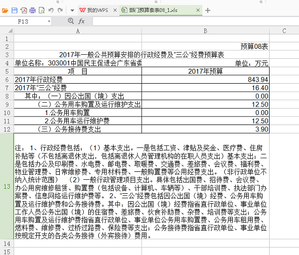Add a new document tab with plus
The width and height of the screenshot is (299, 255).
point(208,10)
